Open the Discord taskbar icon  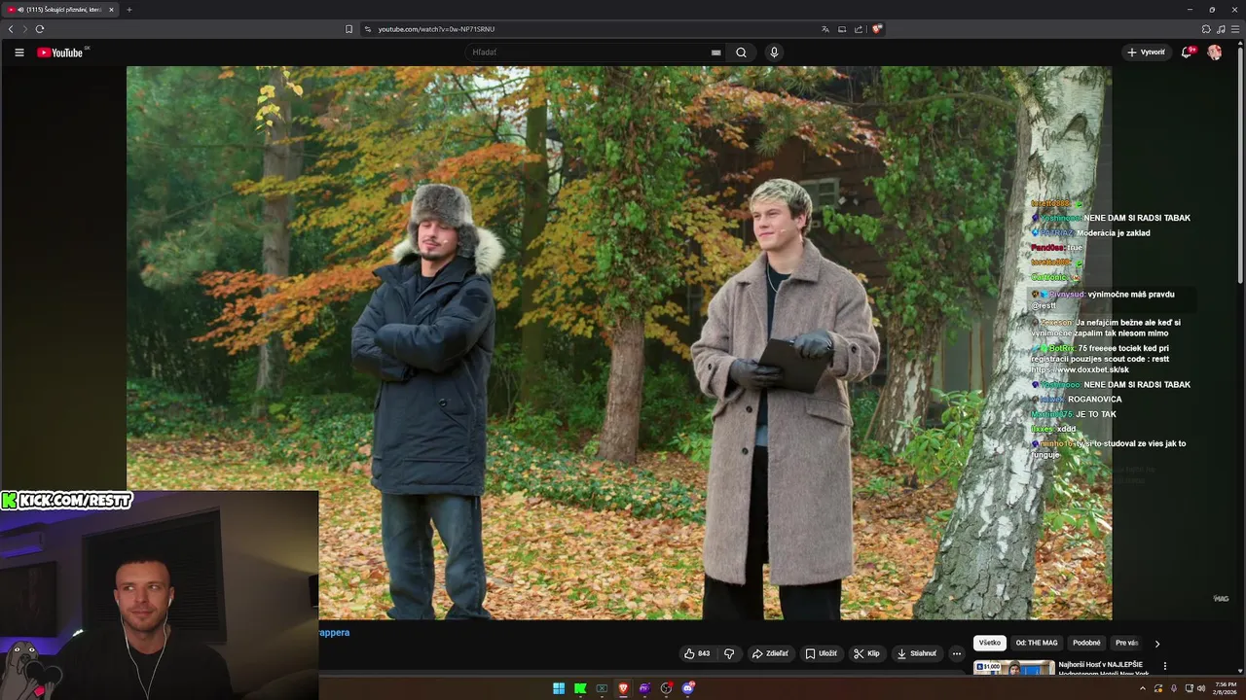pos(688,688)
